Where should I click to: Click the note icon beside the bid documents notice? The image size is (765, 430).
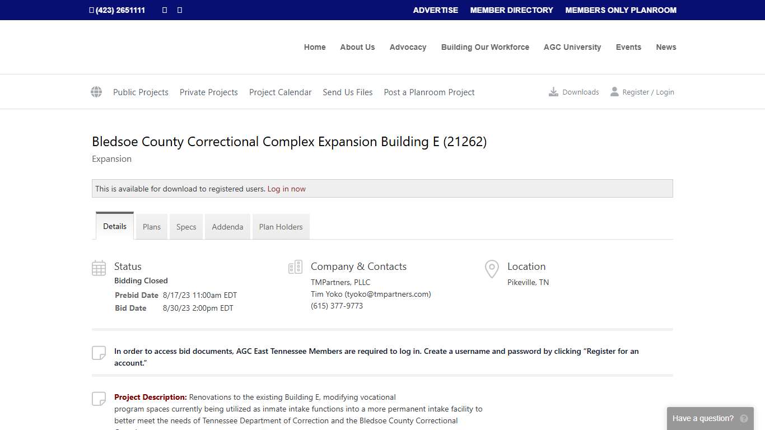(x=99, y=353)
